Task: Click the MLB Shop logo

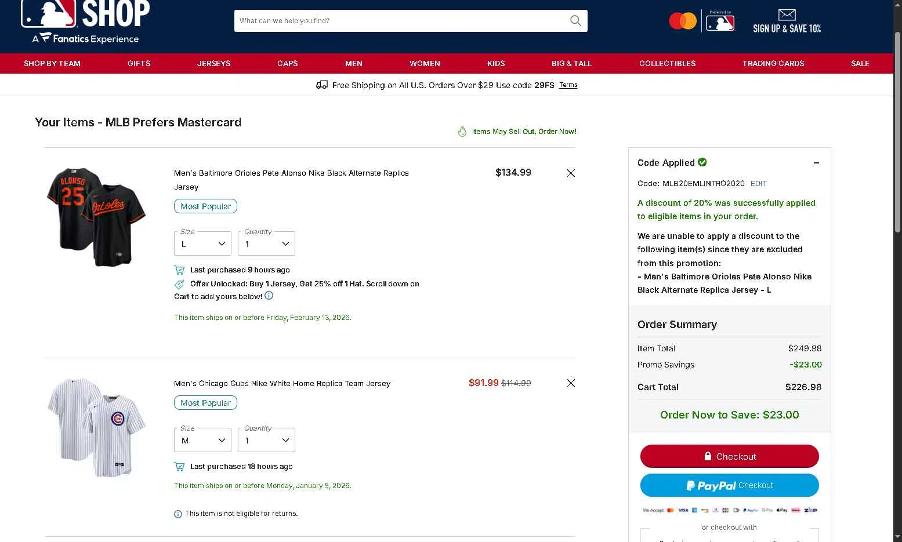Action: [x=85, y=21]
